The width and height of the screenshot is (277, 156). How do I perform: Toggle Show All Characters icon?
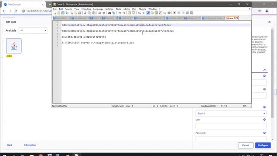click(143, 13)
